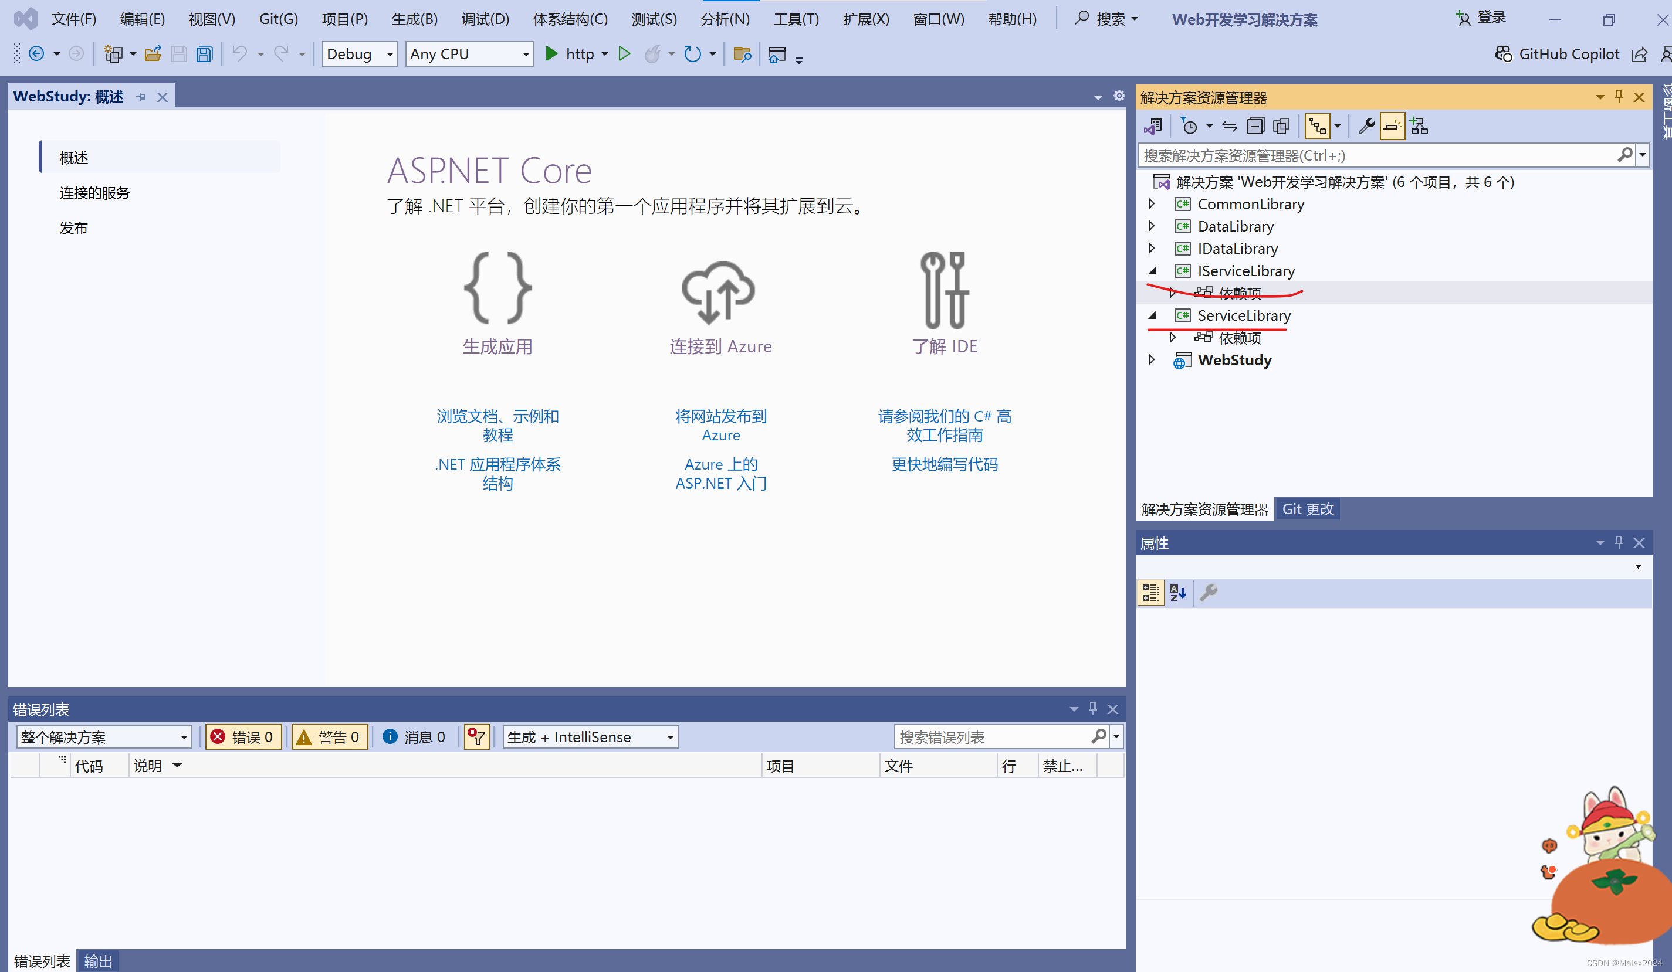Toggle Preview Selected Items button

tap(1393, 126)
